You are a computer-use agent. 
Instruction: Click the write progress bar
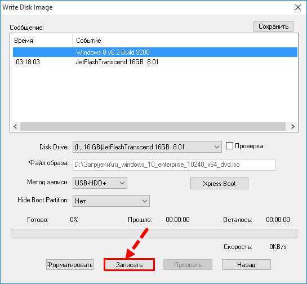pyautogui.click(x=154, y=233)
